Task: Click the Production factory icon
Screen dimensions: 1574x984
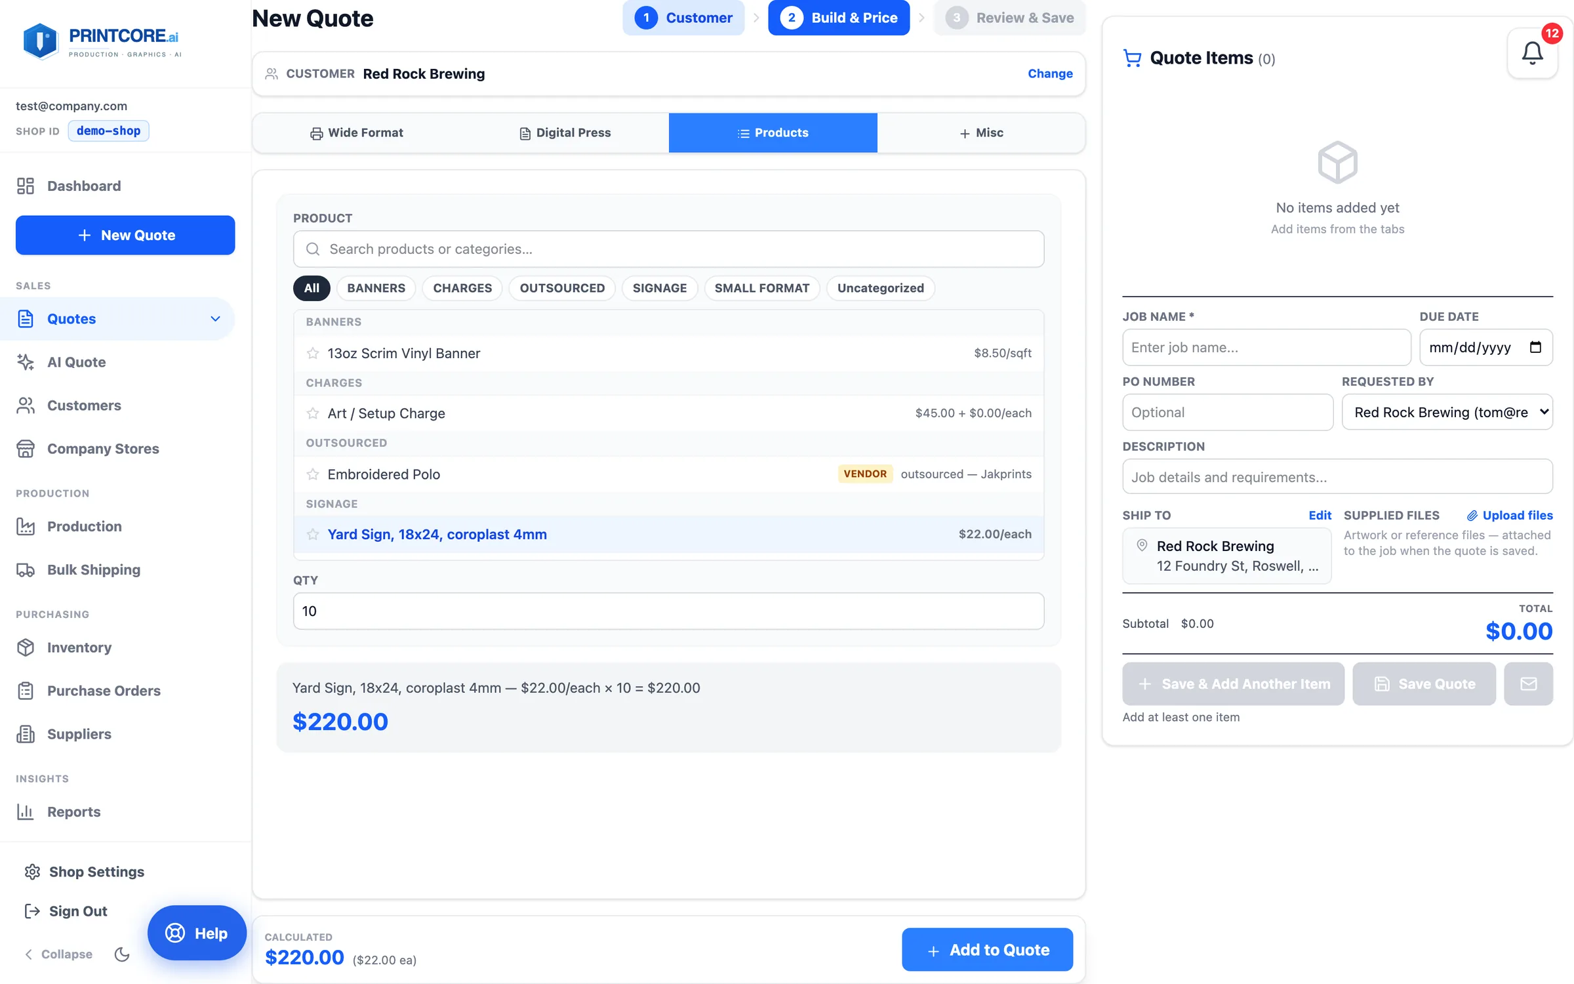Action: [26, 526]
